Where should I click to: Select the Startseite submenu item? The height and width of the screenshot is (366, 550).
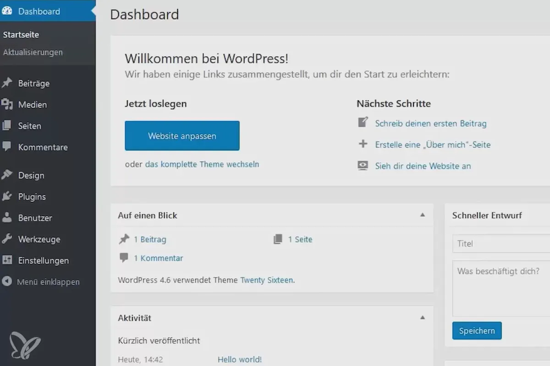(x=21, y=35)
